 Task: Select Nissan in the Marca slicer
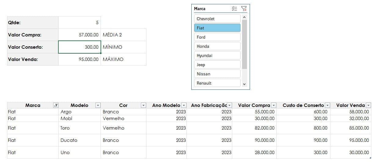point(217,74)
